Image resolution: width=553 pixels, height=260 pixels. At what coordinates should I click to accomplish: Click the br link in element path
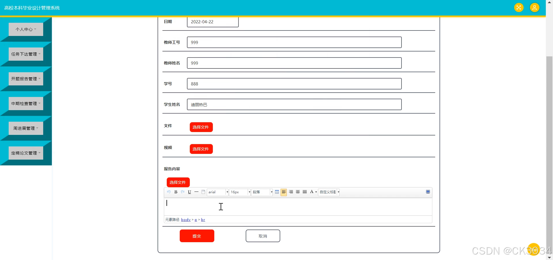203,220
